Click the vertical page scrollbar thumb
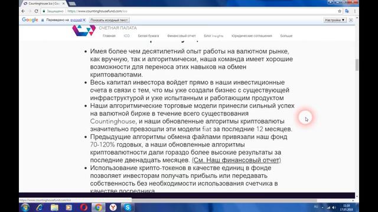The width and height of the screenshot is (378, 212). pos(357,65)
